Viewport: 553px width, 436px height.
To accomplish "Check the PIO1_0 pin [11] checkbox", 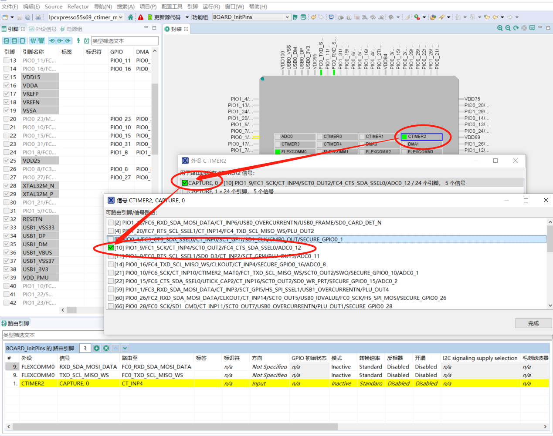I will point(111,256).
